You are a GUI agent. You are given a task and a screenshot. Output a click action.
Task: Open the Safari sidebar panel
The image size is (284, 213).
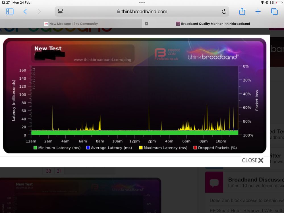10,12
